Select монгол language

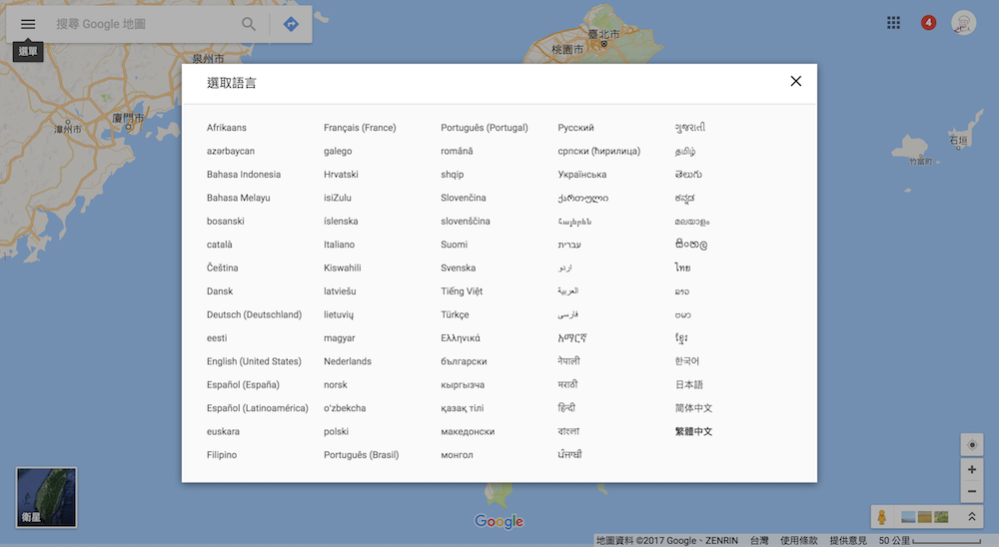457,454
